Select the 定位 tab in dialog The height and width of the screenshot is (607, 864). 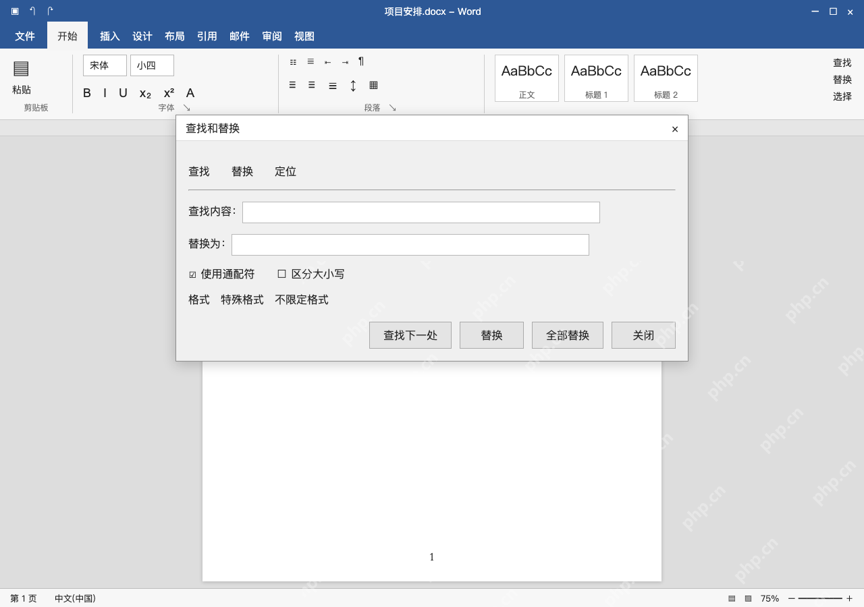coord(286,171)
